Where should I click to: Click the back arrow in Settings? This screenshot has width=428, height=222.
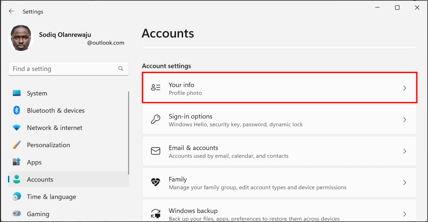coord(11,11)
